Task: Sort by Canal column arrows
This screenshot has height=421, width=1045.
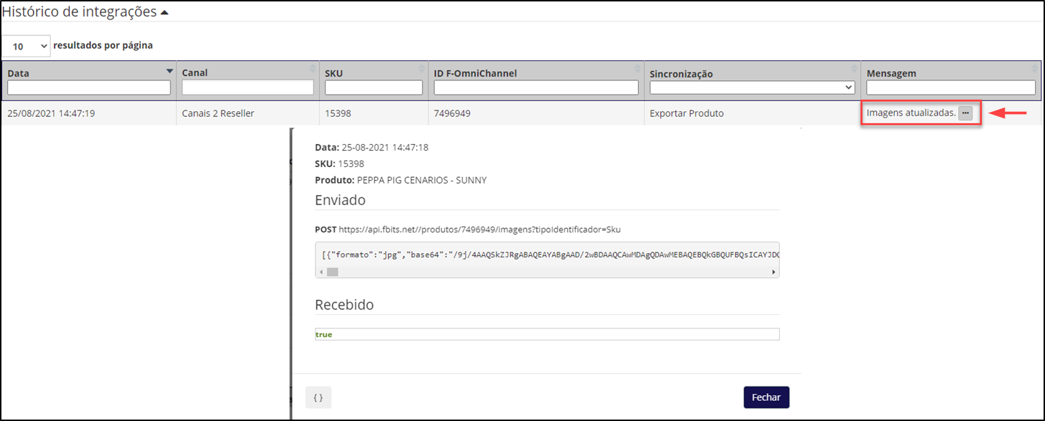Action: (x=313, y=69)
